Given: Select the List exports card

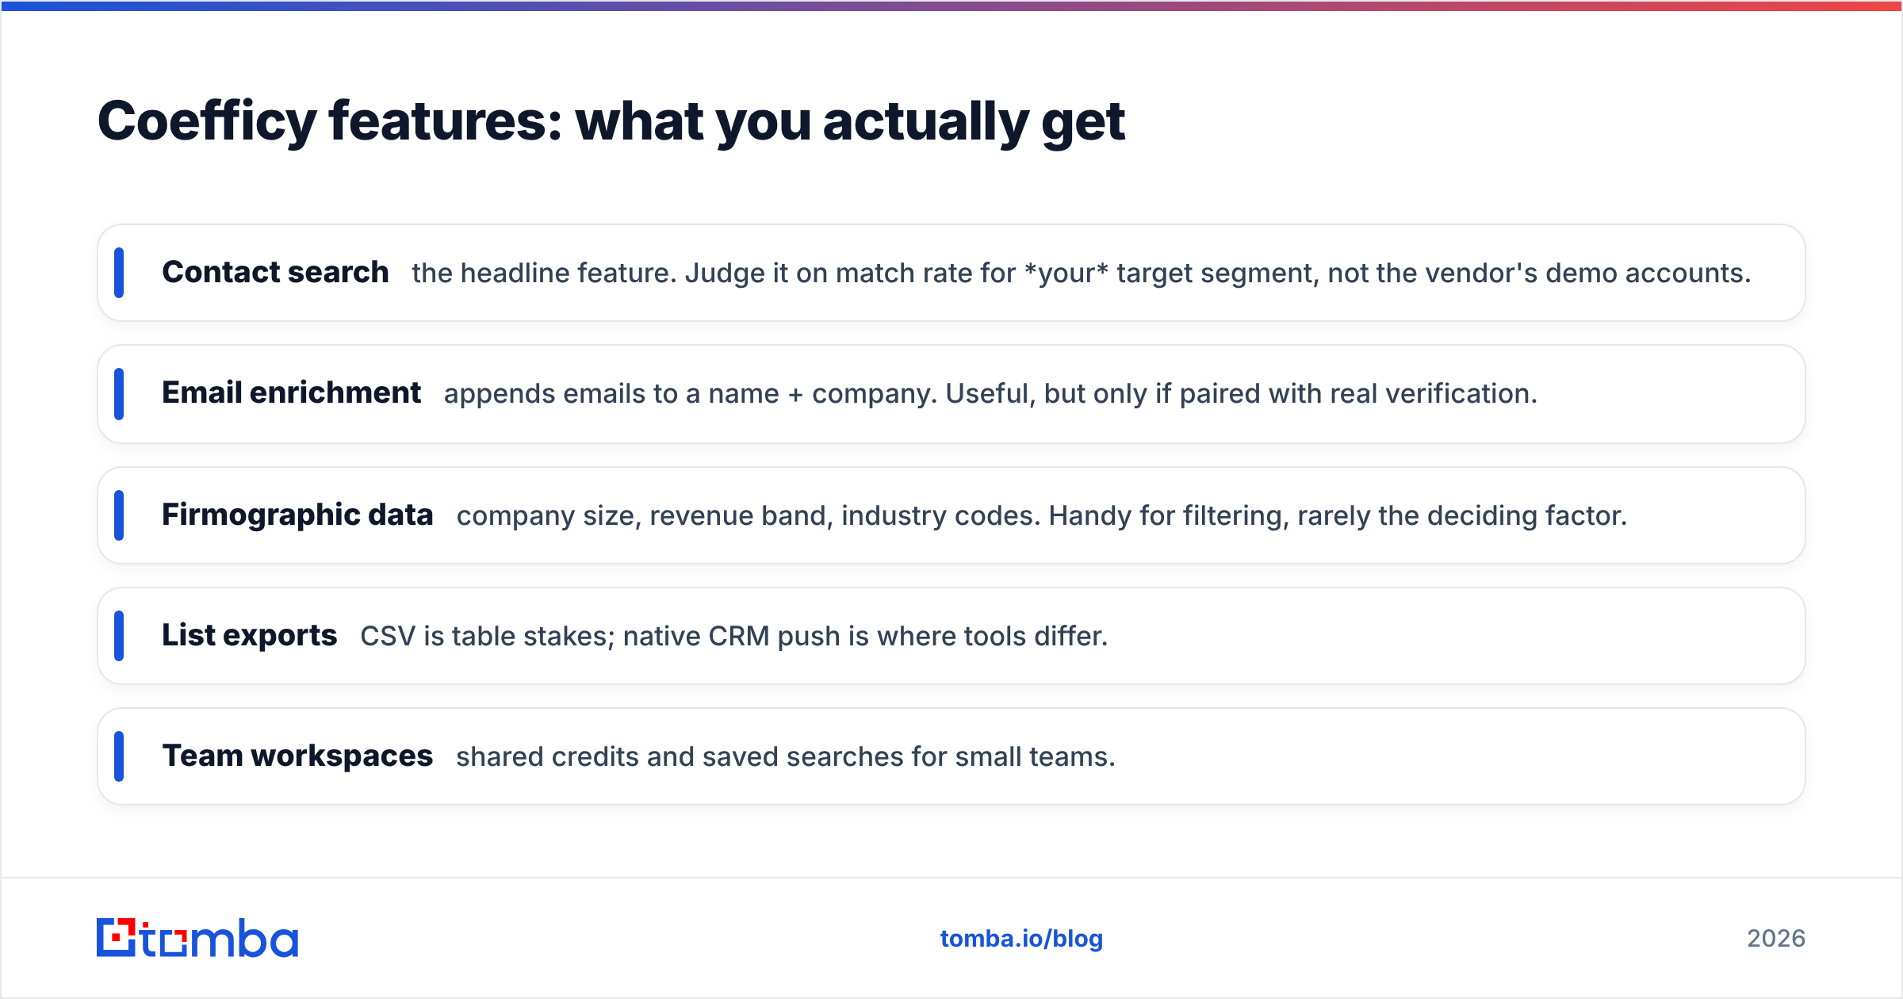Looking at the screenshot, I should (951, 636).
